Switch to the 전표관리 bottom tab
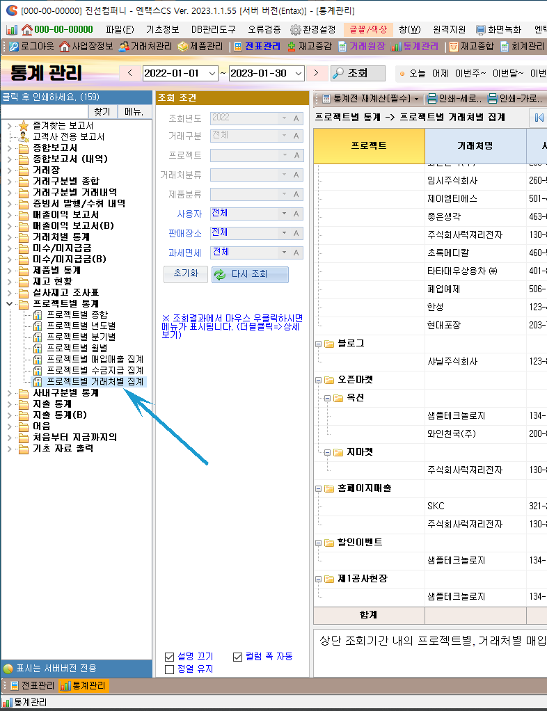The image size is (547, 711). [x=32, y=686]
